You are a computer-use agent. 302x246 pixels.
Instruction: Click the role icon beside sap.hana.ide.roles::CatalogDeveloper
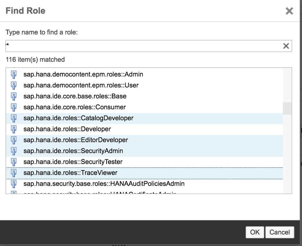pyautogui.click(x=14, y=118)
